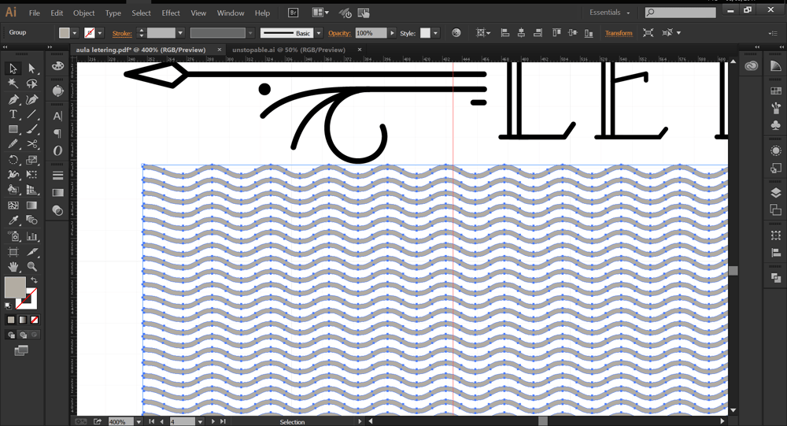This screenshot has height=426, width=787.
Task: Open the Transparency panel icon
Action: [x=57, y=210]
